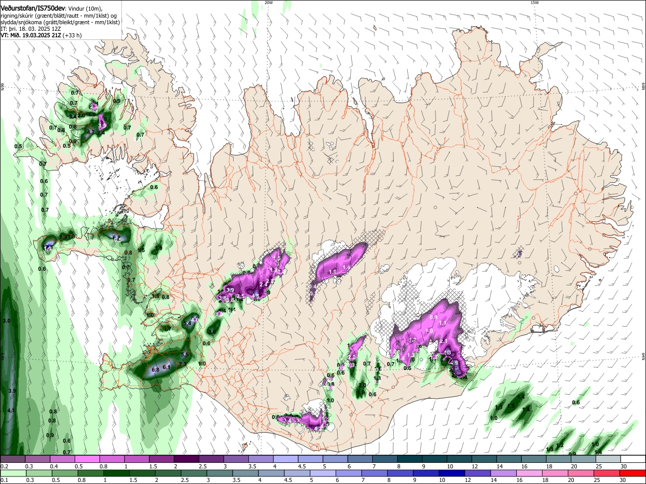Click the 'VT: Mið. 19.03.2025 21Z (+33 h)' line

tap(41, 35)
